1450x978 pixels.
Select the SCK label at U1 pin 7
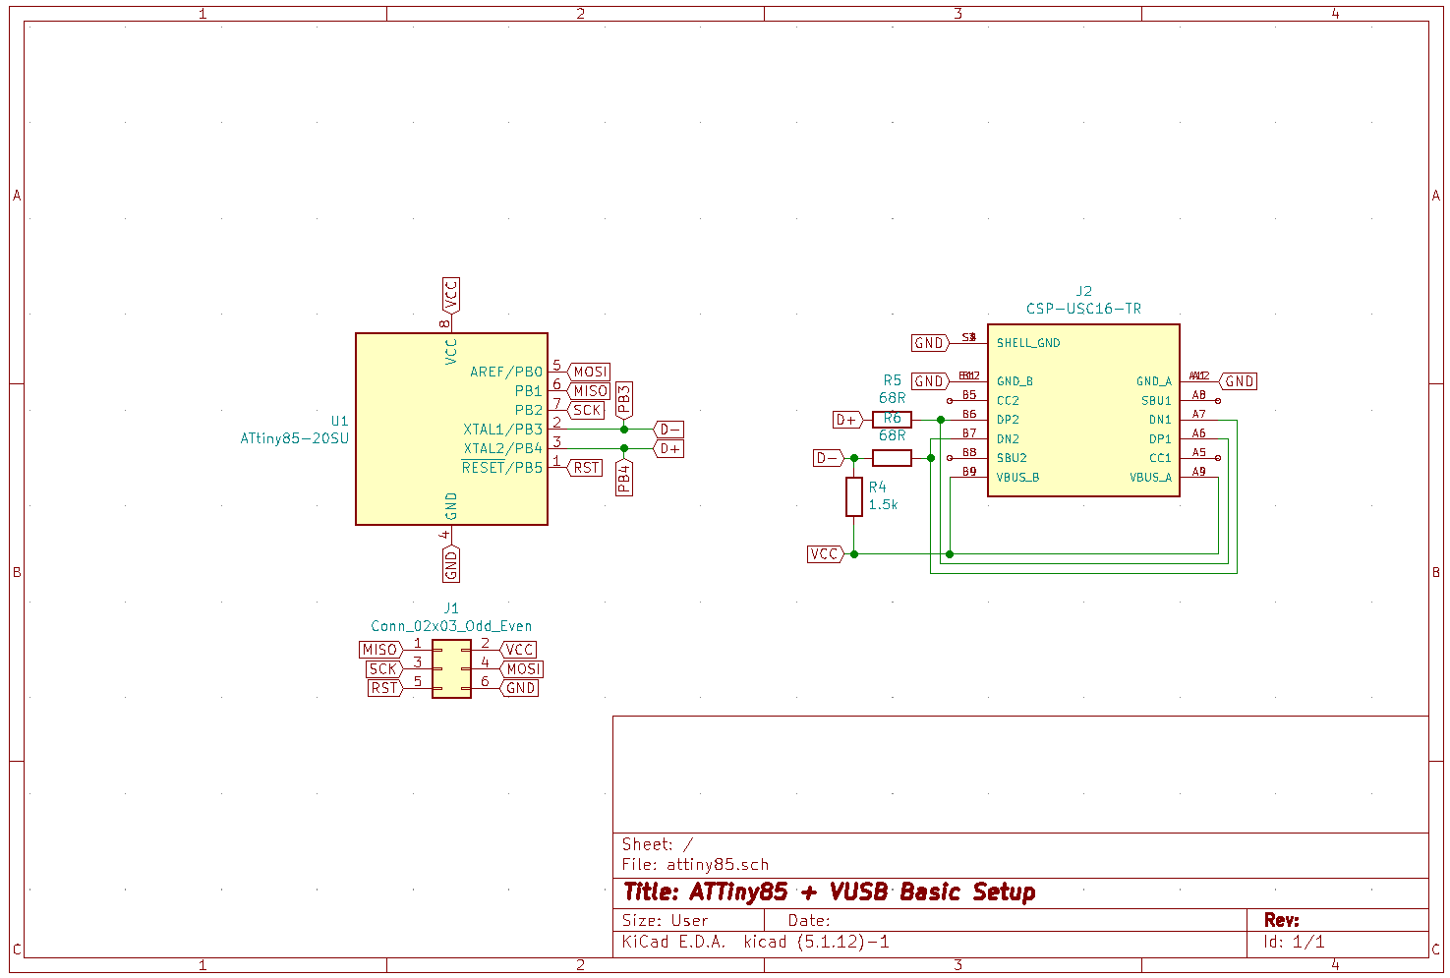[586, 410]
